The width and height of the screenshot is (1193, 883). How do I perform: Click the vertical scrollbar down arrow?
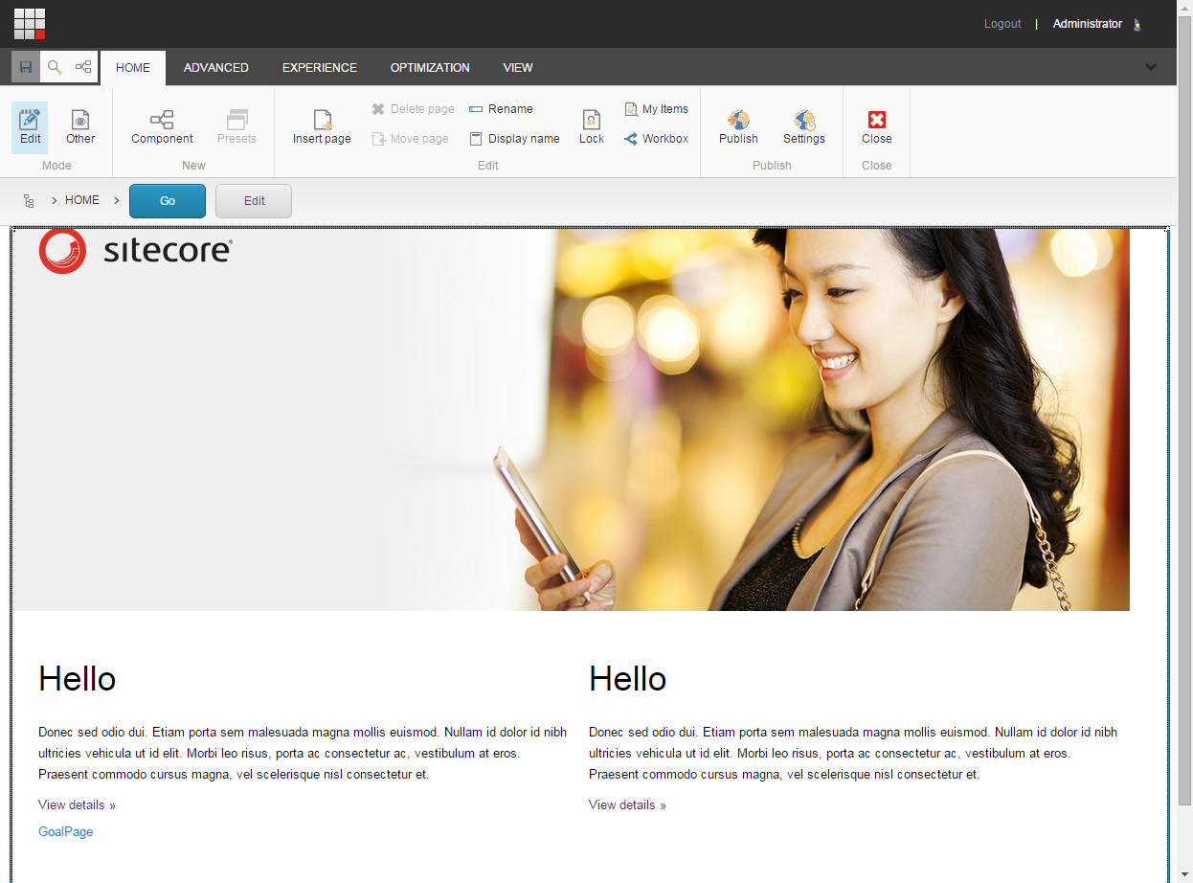[1185, 874]
